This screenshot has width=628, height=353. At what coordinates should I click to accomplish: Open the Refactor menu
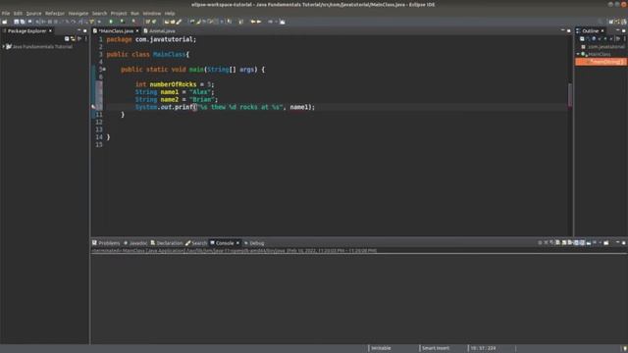[x=55, y=13]
